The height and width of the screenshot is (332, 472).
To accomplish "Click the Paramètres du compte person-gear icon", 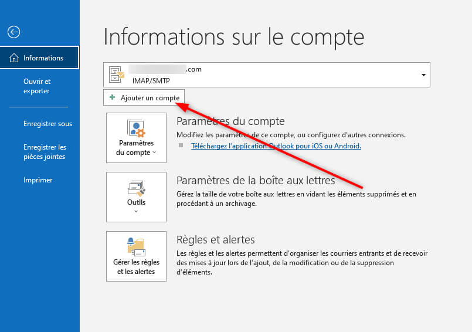I will coord(136,128).
